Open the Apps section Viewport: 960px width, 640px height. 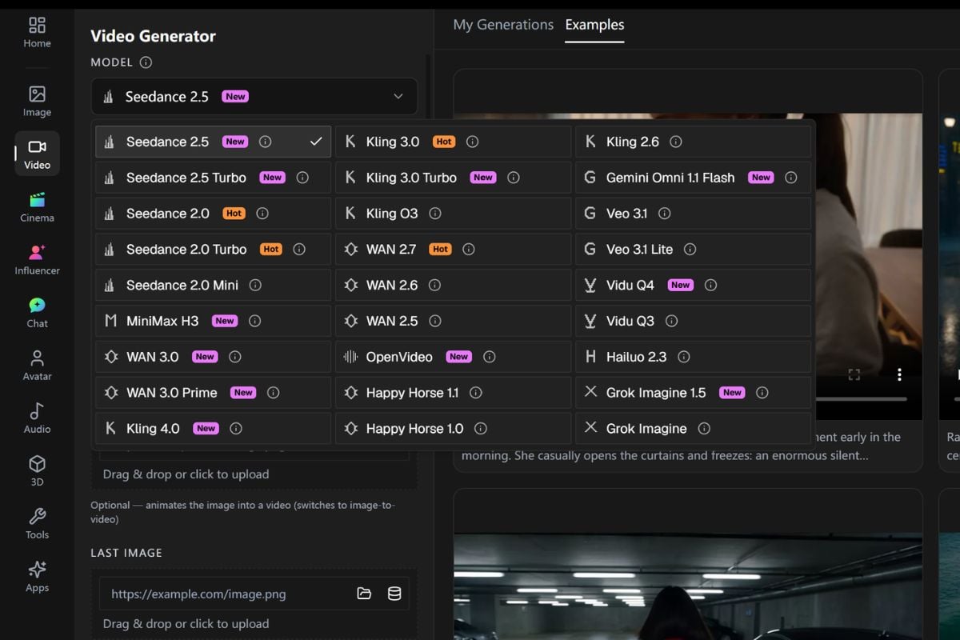(37, 577)
